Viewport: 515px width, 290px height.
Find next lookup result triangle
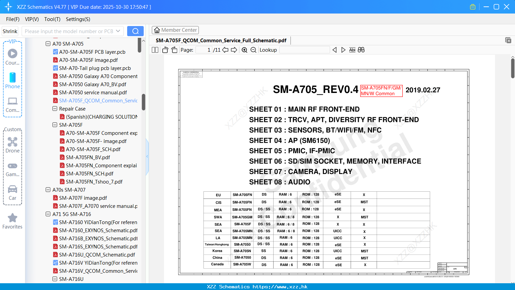tap(343, 50)
